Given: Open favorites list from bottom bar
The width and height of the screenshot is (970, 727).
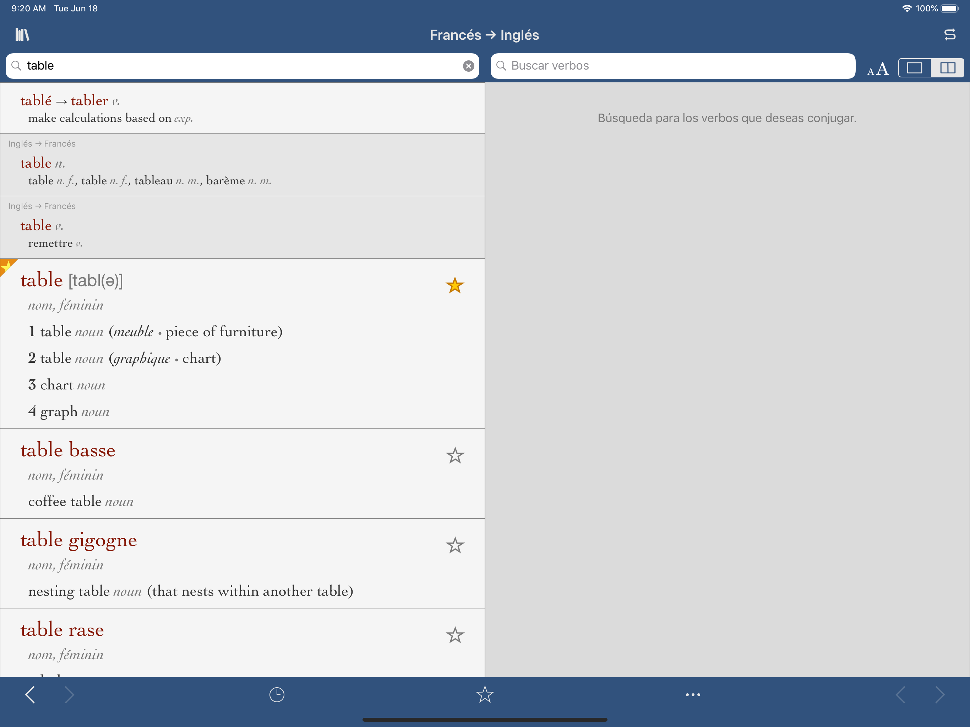Looking at the screenshot, I should point(485,695).
